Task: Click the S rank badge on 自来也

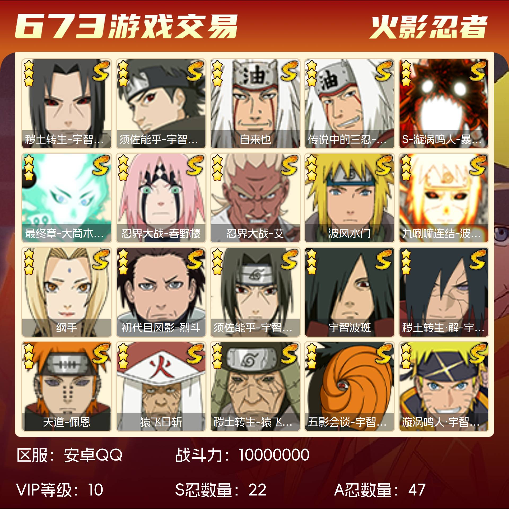Action: 289,71
